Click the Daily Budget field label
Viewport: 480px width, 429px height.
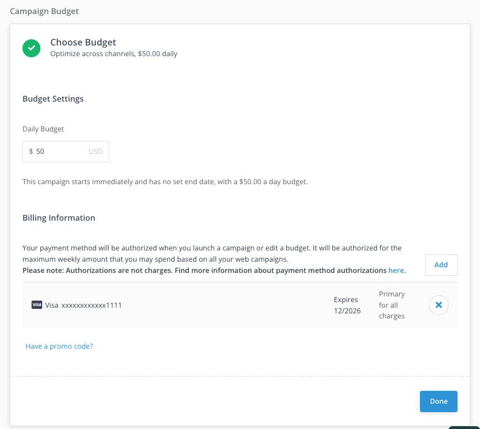tap(43, 129)
